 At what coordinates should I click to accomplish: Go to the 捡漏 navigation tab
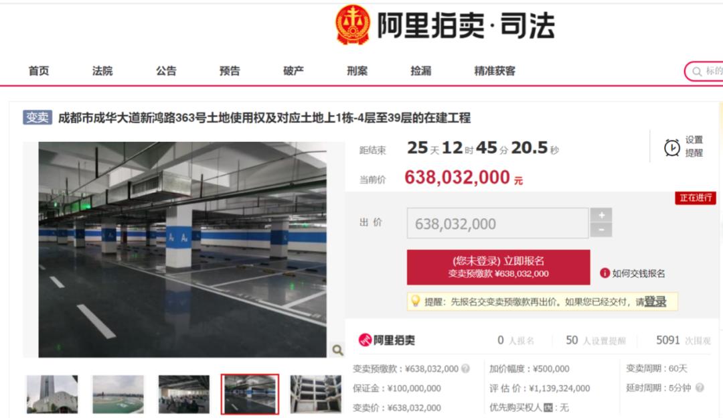tap(420, 71)
